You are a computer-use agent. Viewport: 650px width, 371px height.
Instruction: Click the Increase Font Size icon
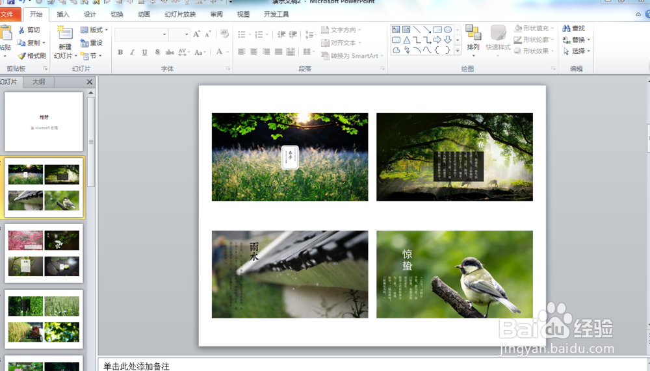click(x=196, y=34)
